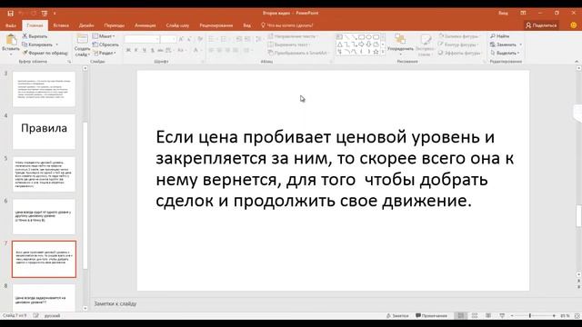Open Select (Выделить) dropdown

(x=505, y=53)
